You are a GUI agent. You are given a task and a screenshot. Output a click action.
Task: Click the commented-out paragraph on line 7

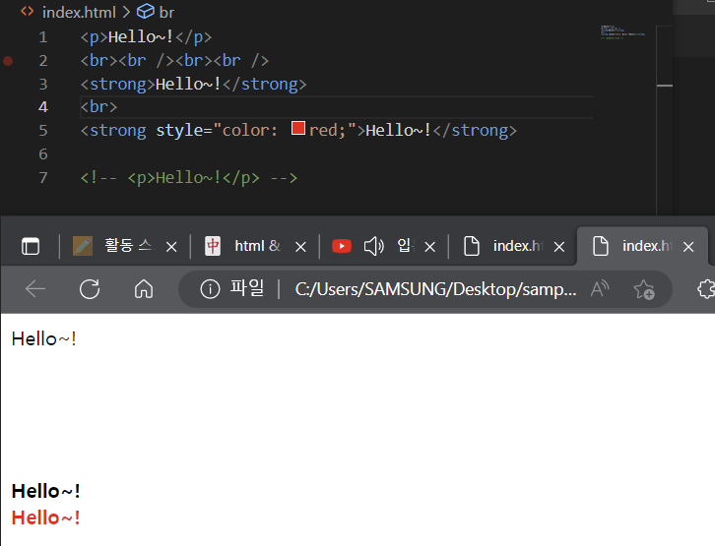coord(189,178)
